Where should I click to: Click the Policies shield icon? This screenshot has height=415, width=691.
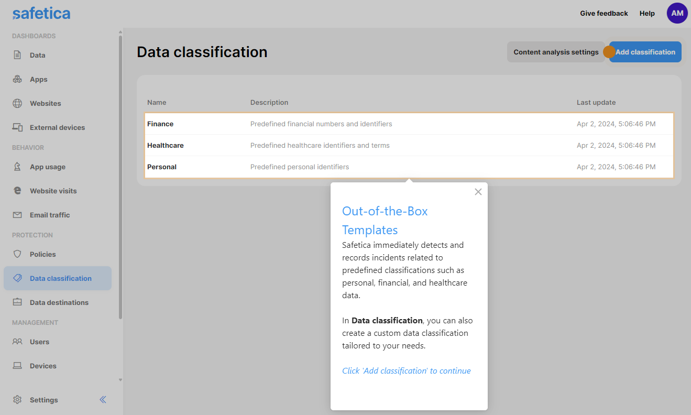[17, 254]
